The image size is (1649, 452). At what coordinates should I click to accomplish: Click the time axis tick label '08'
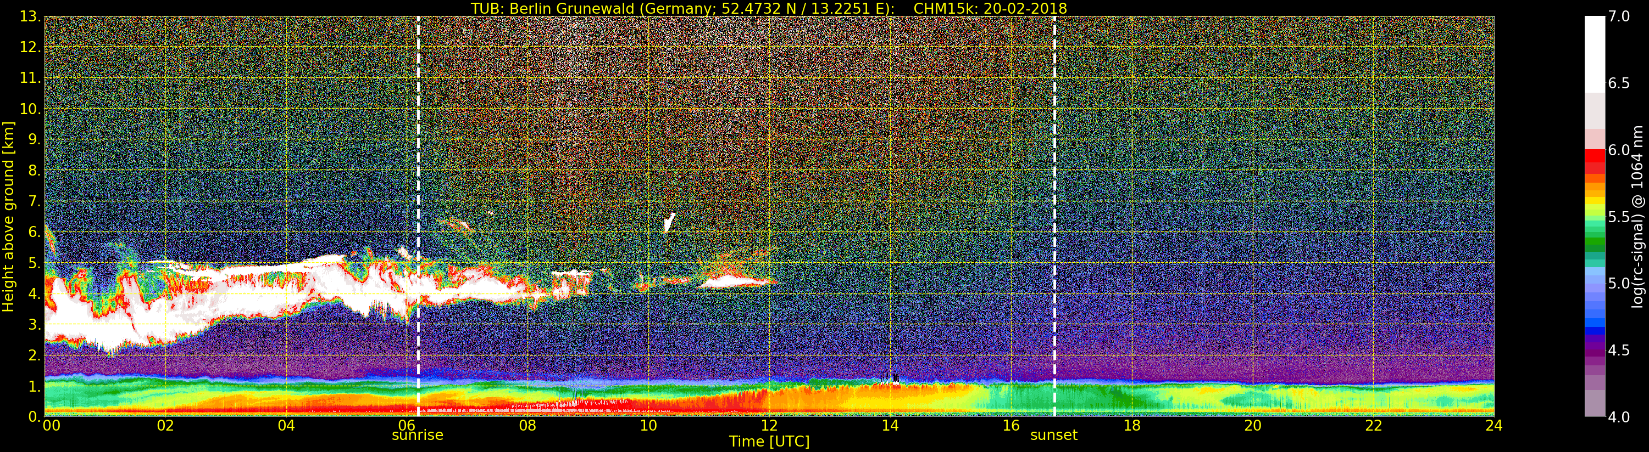point(528,426)
